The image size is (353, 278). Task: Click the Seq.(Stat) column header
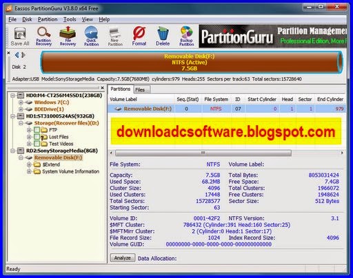tap(188, 99)
